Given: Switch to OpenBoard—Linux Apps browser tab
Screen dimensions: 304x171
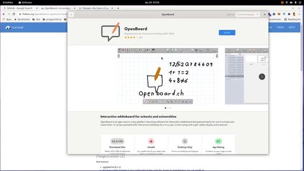Looking at the screenshot, I should pos(57,9).
